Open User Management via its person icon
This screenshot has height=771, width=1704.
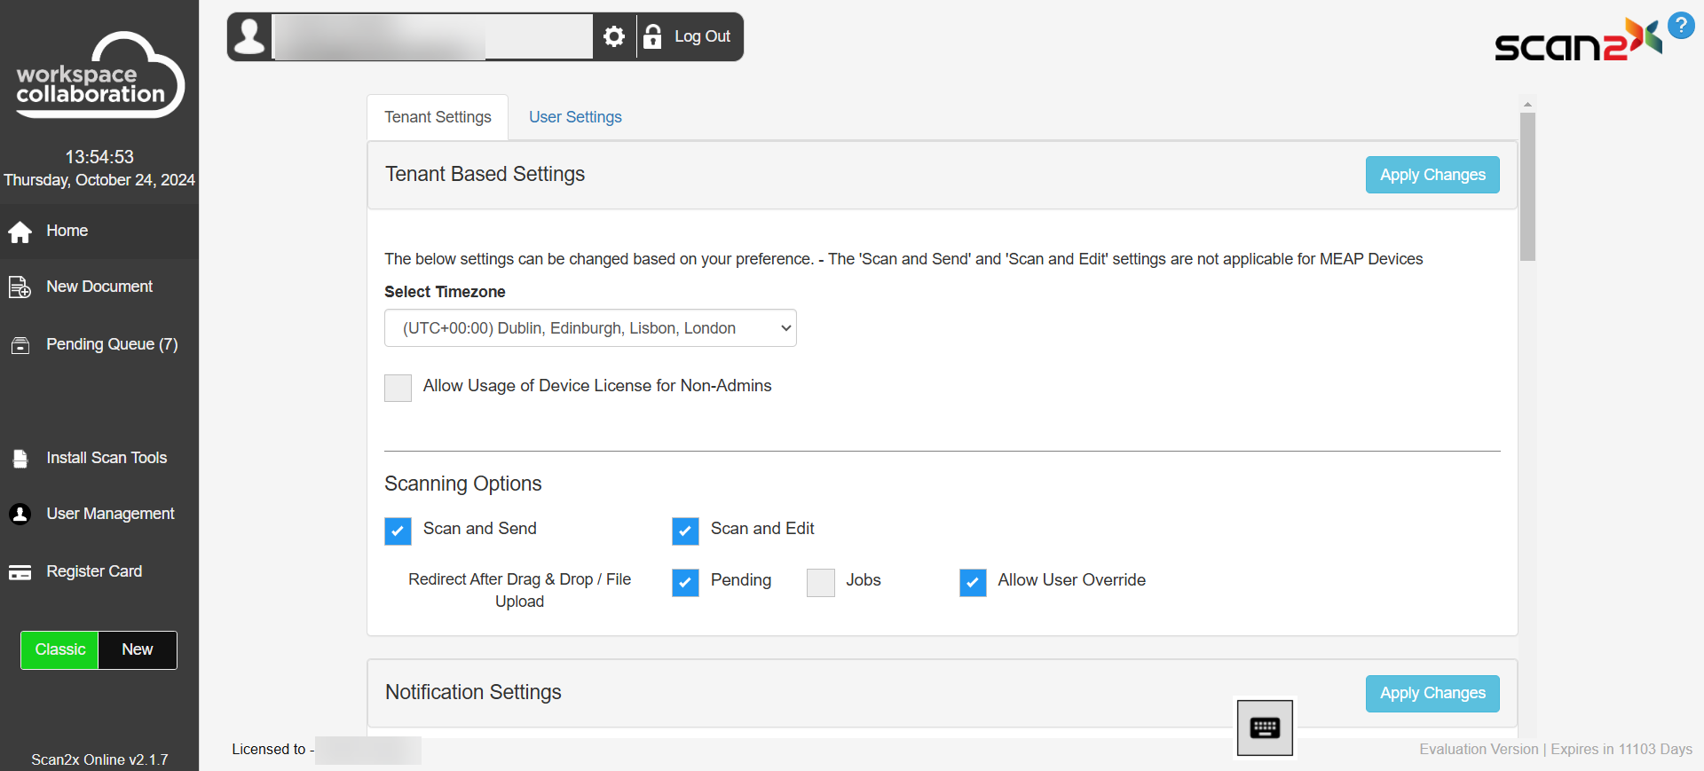click(x=20, y=515)
